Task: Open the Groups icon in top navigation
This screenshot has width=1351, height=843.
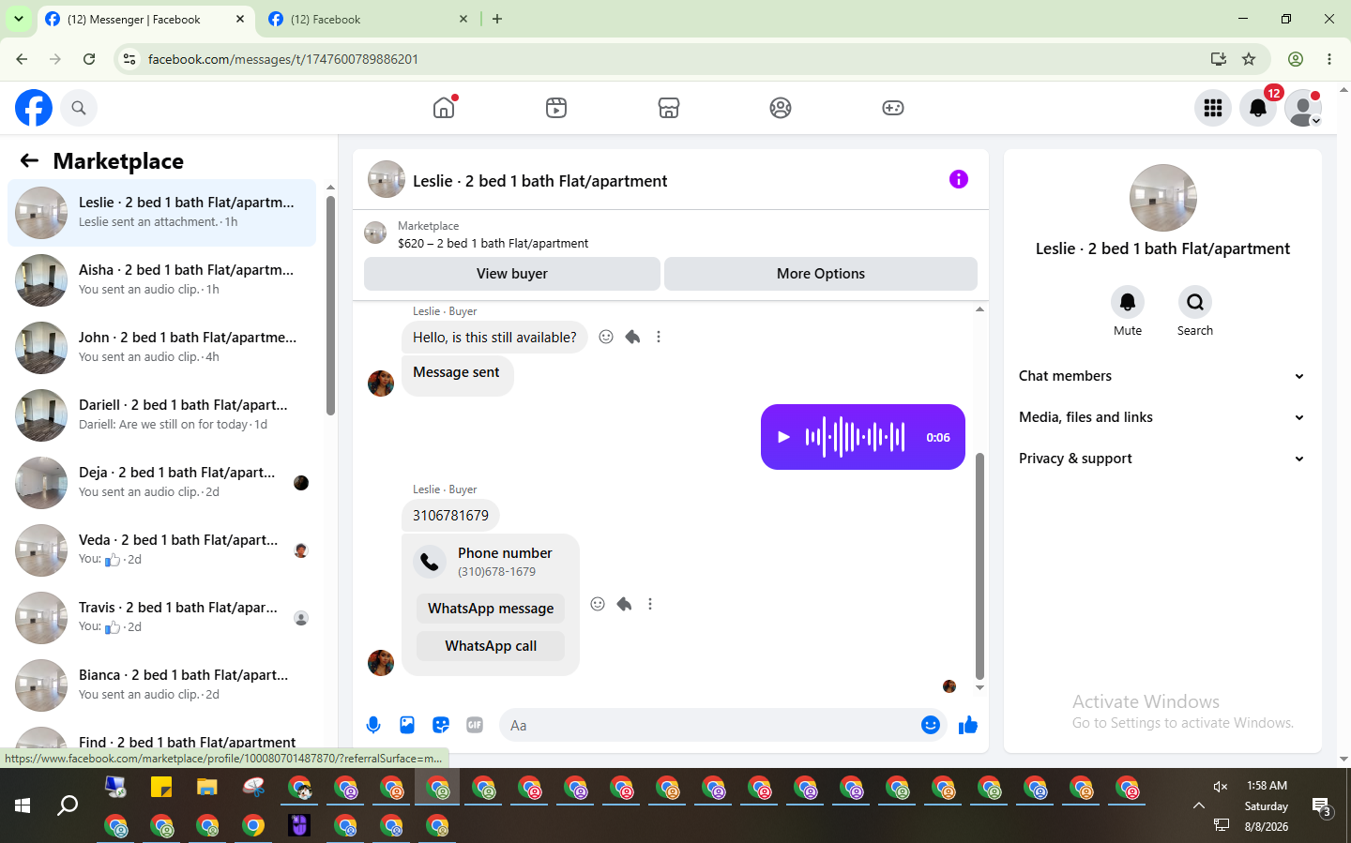Action: pyautogui.click(x=781, y=108)
